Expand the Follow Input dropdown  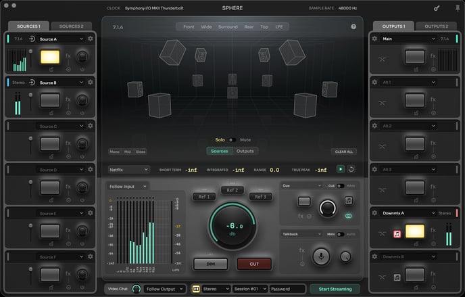(128, 186)
